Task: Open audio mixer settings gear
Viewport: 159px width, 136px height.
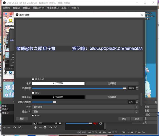Action: click(101, 123)
